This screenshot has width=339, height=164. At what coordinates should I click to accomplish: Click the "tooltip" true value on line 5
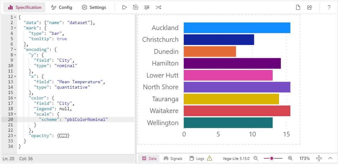point(62,39)
